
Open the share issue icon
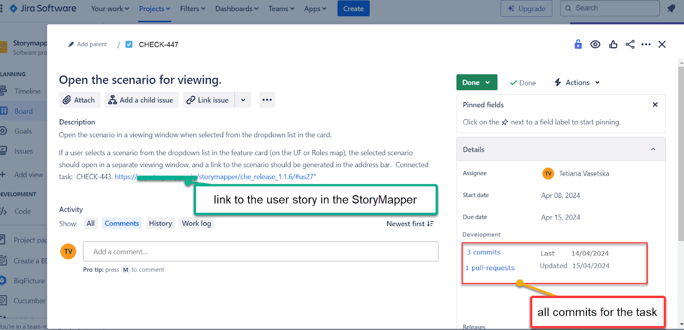(630, 44)
